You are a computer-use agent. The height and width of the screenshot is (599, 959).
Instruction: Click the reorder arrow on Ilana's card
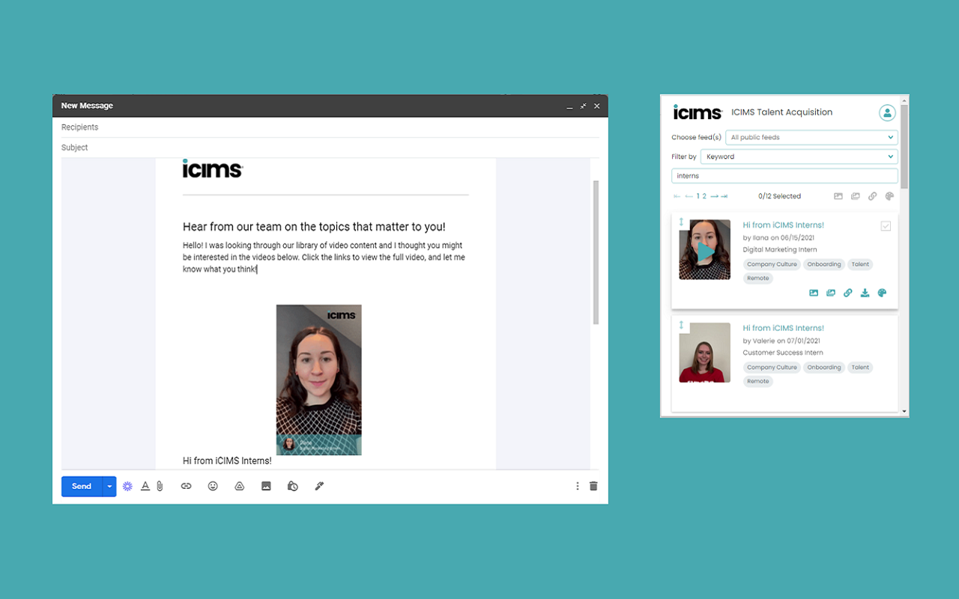(x=681, y=222)
